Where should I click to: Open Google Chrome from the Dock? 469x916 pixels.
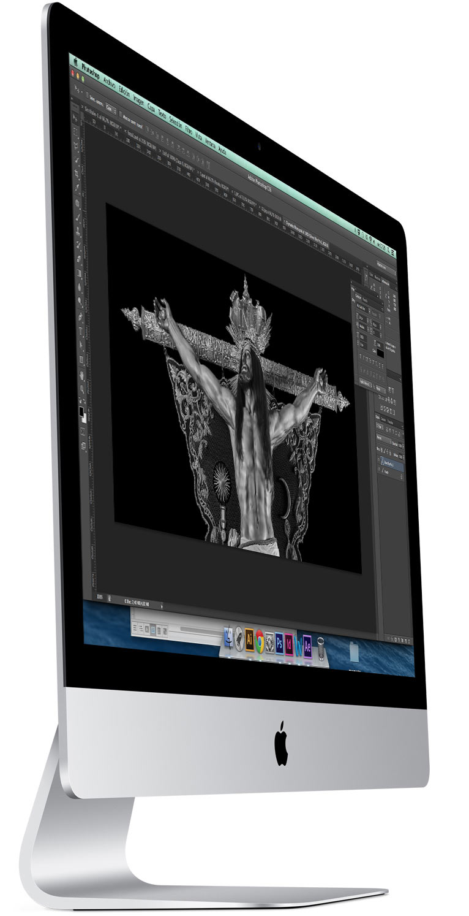(260, 641)
